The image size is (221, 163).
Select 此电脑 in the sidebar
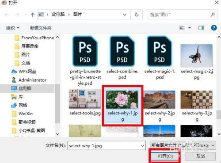[21, 88]
